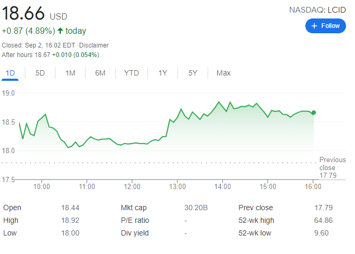Click the 52-wk high label
The height and width of the screenshot is (254, 355).
click(x=258, y=220)
